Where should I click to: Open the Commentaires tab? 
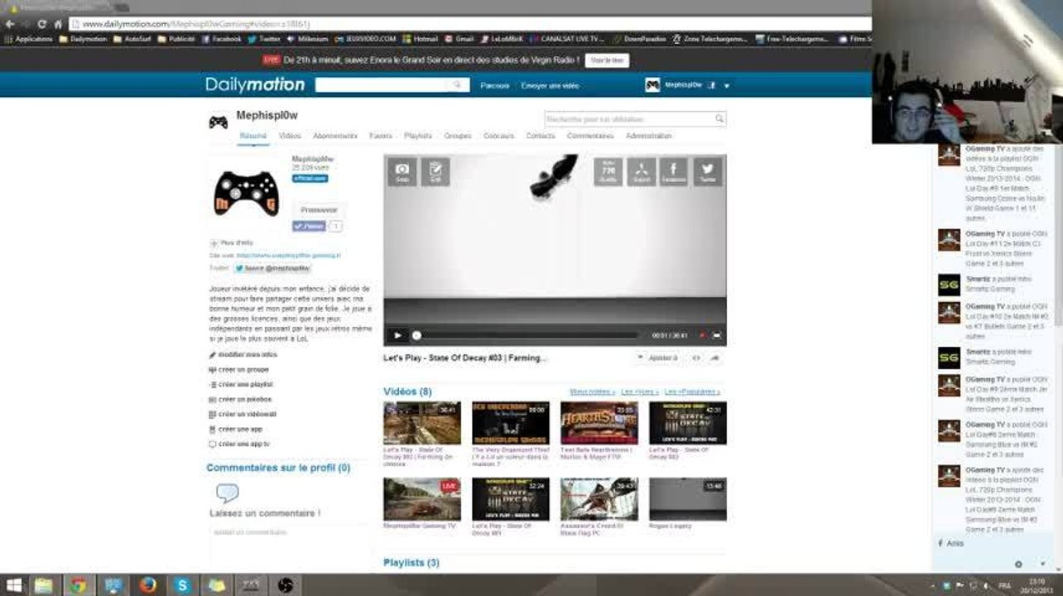pyautogui.click(x=590, y=136)
